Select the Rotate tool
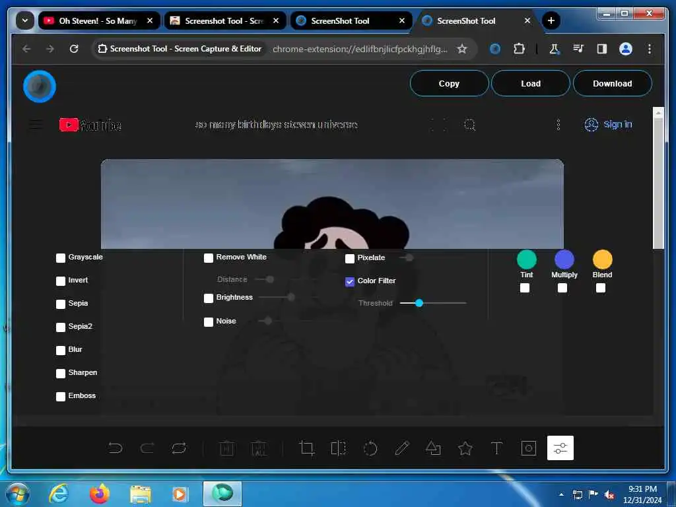Viewport: 676px width, 507px height. pyautogui.click(x=370, y=448)
